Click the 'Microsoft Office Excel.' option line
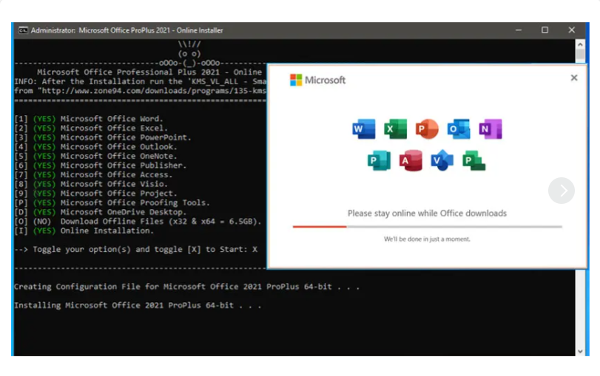 (91, 128)
